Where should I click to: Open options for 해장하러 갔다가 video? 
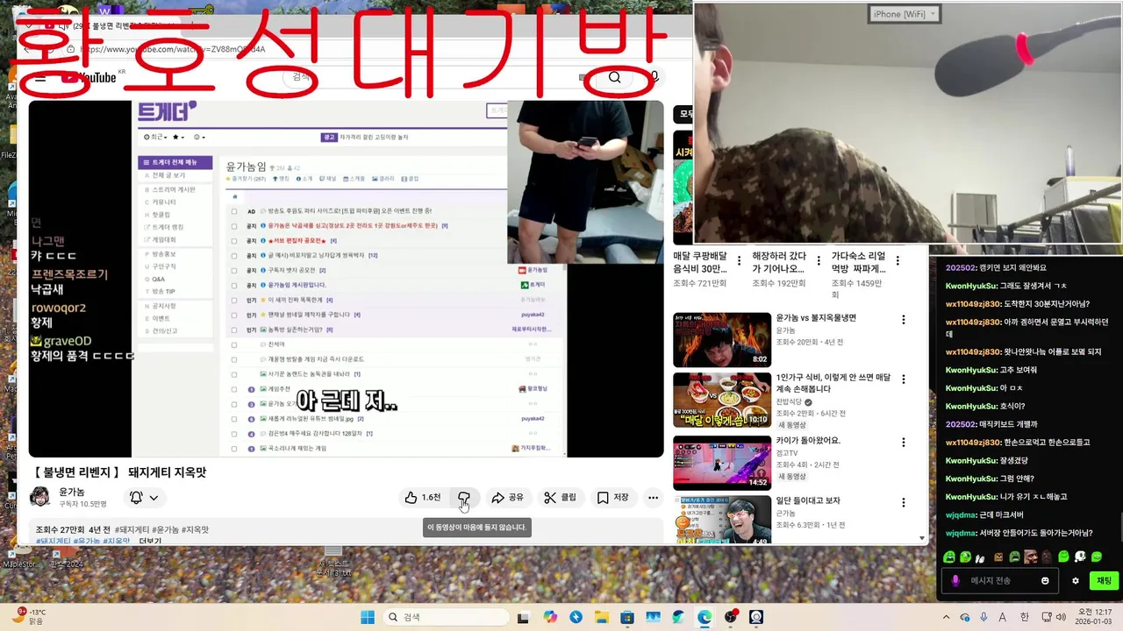click(819, 260)
